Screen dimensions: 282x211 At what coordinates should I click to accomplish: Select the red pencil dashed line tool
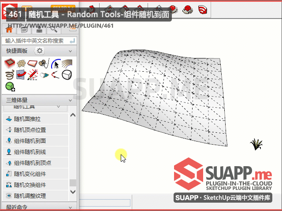coord(33,75)
